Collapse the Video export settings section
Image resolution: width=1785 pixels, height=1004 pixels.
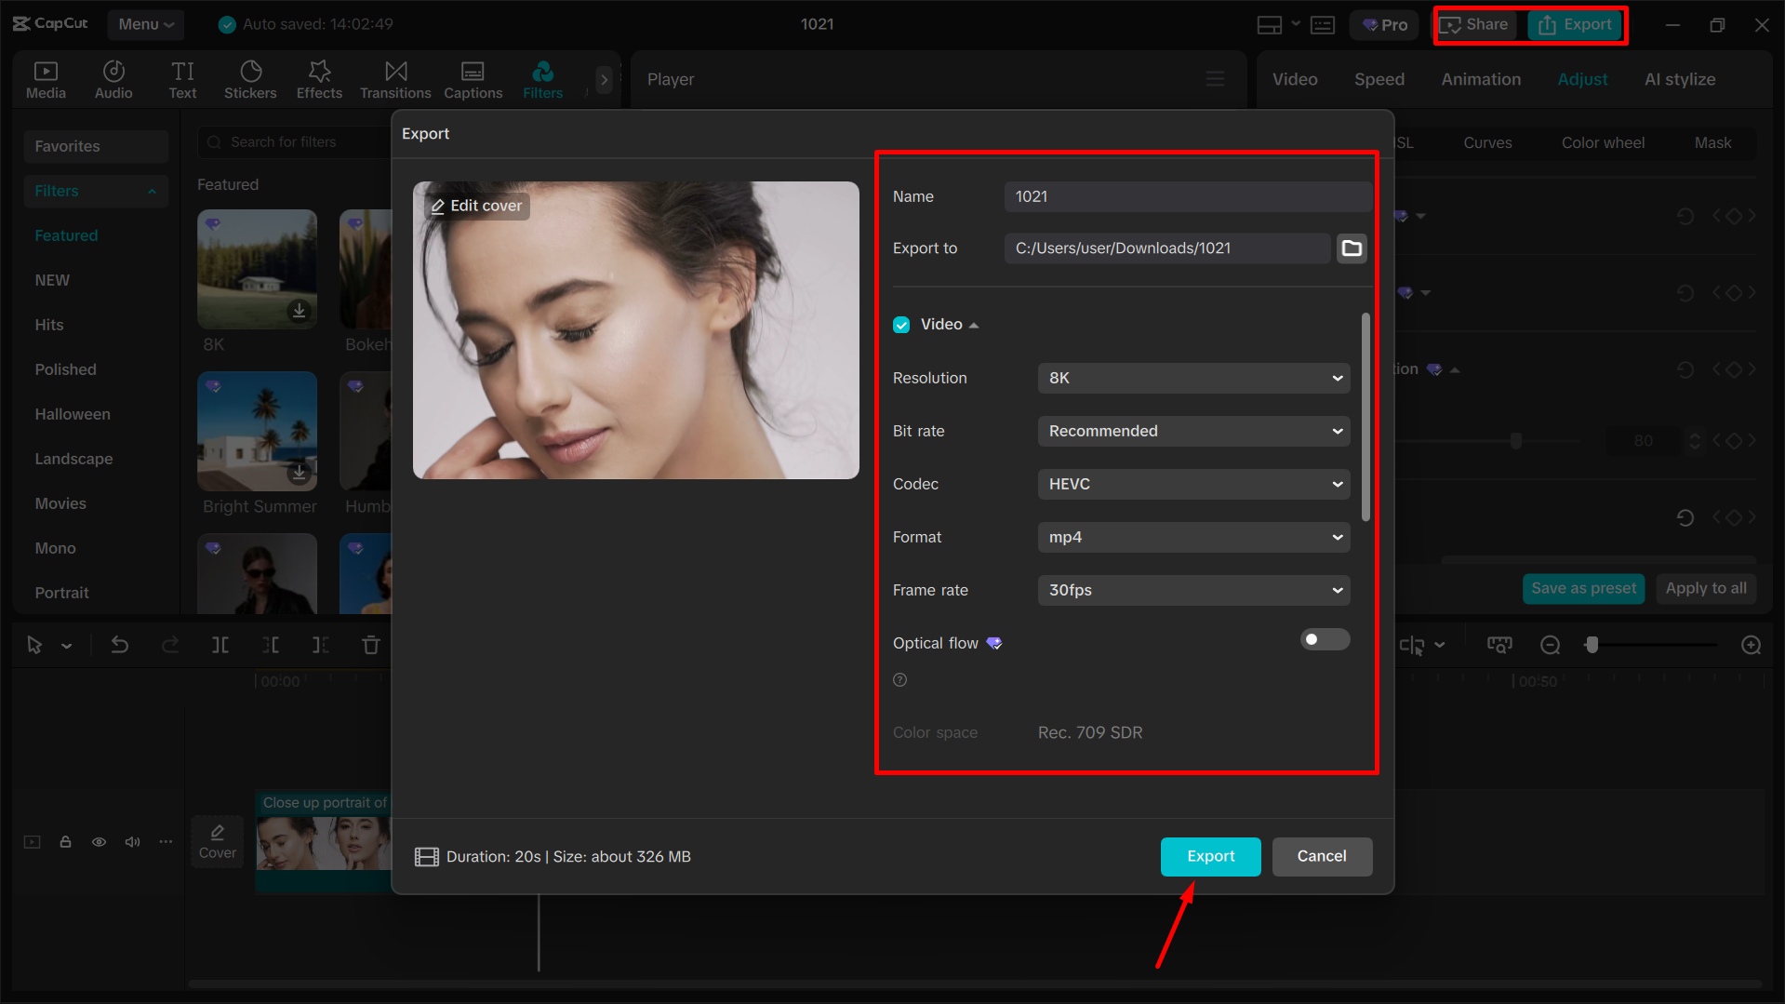[974, 324]
